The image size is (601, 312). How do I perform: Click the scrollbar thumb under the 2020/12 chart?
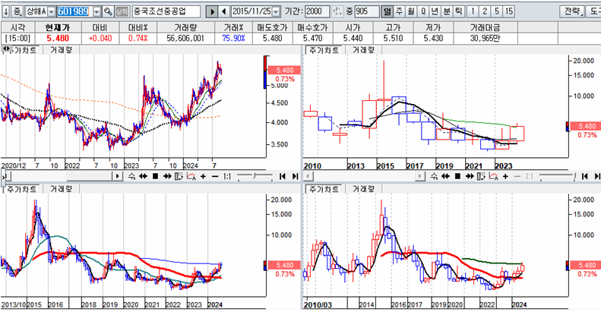coord(90,176)
